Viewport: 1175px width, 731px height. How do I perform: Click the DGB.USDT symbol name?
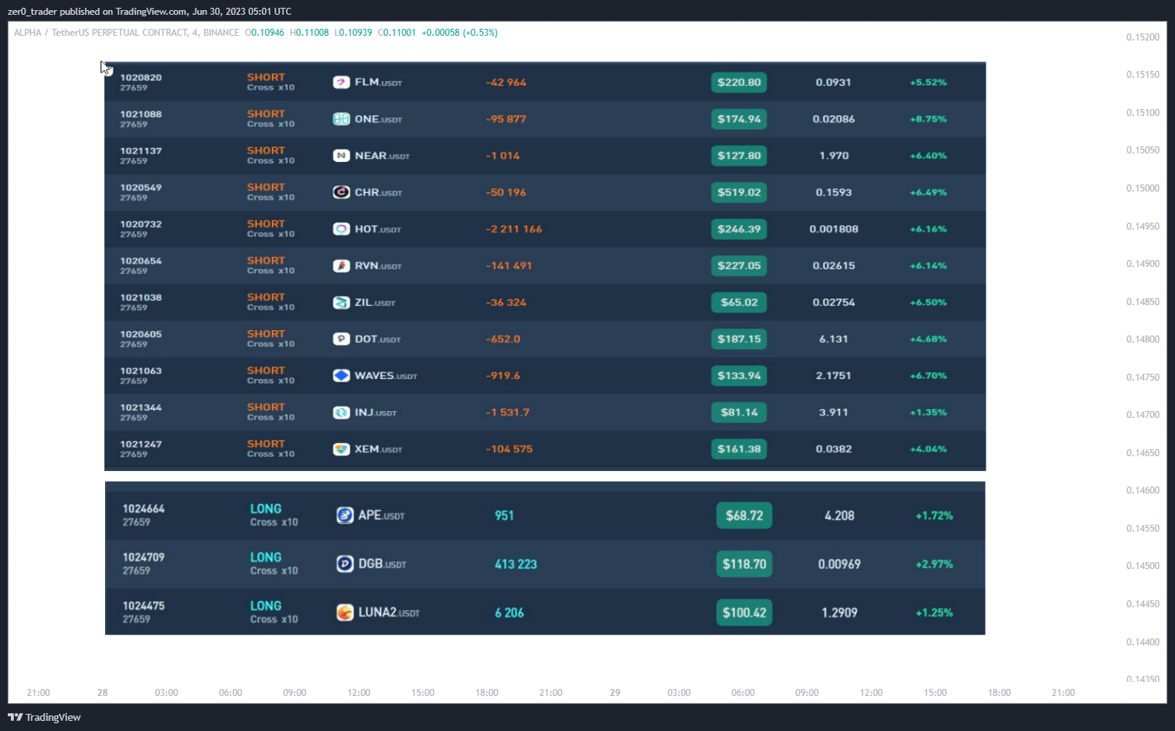(x=382, y=564)
